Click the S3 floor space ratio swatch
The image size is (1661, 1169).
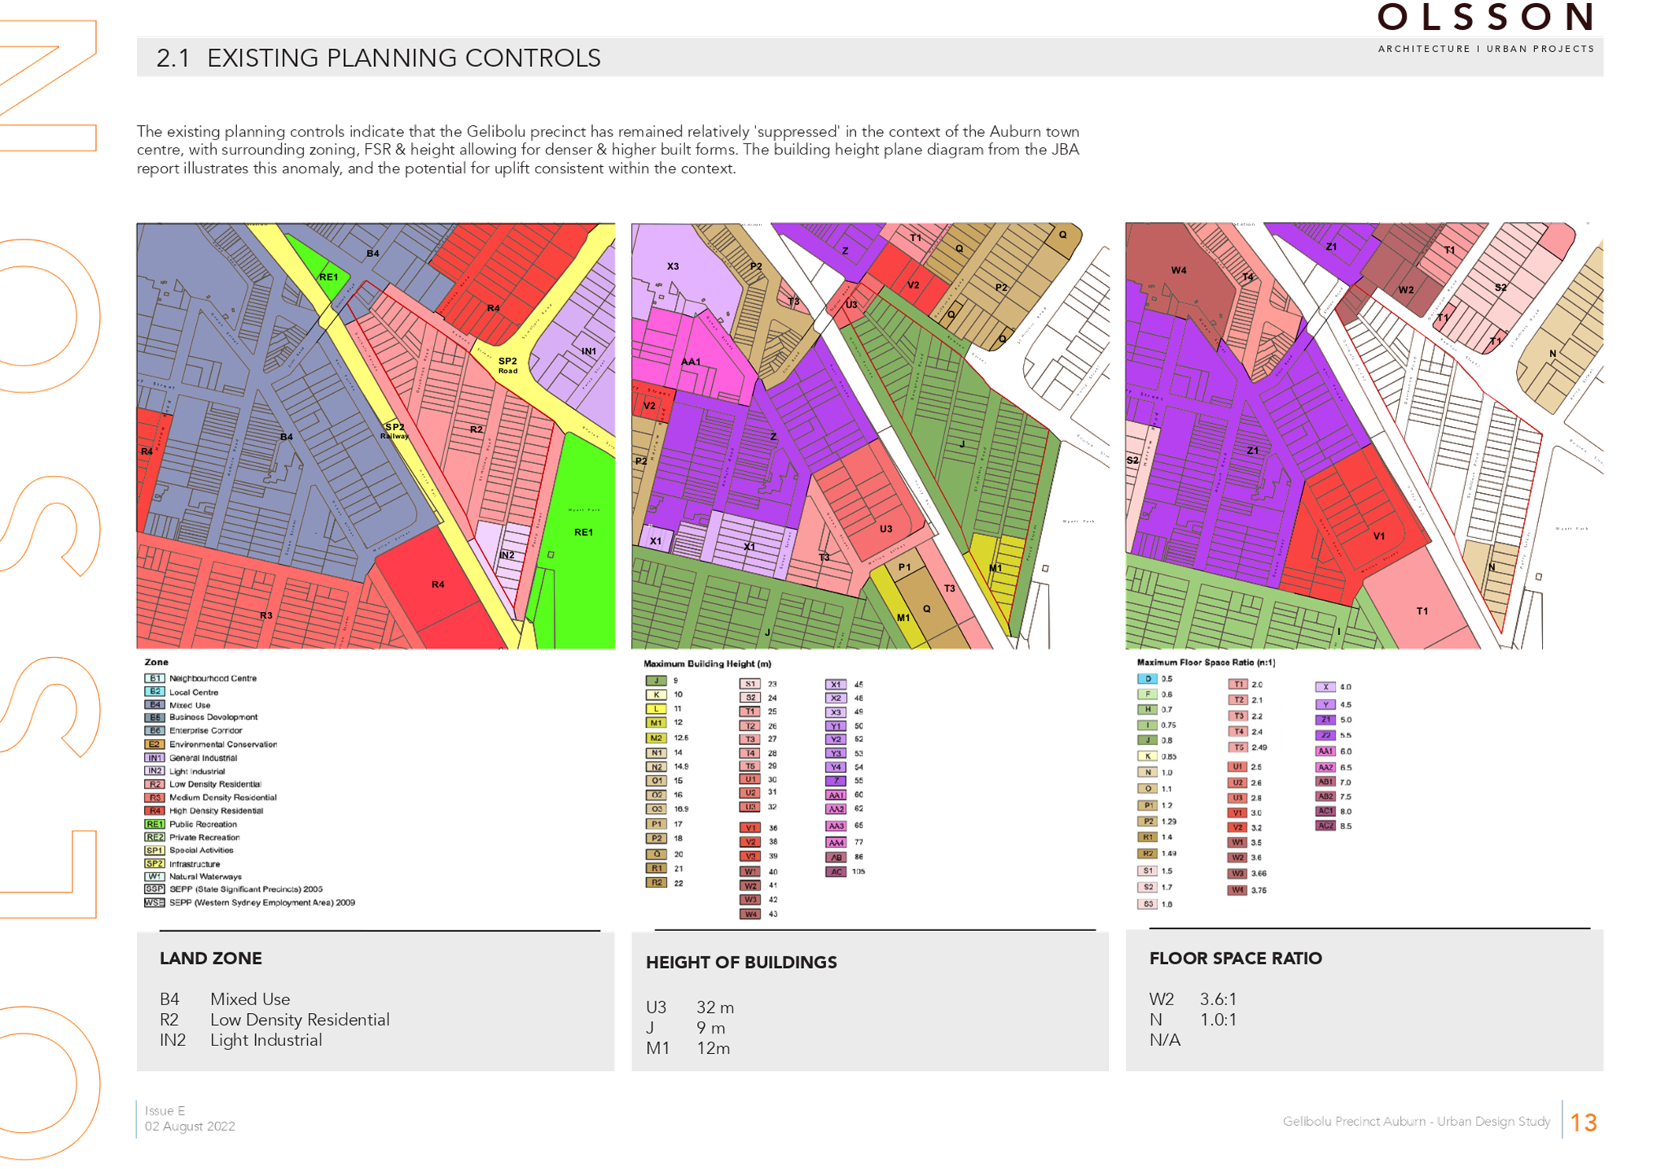point(1147,904)
